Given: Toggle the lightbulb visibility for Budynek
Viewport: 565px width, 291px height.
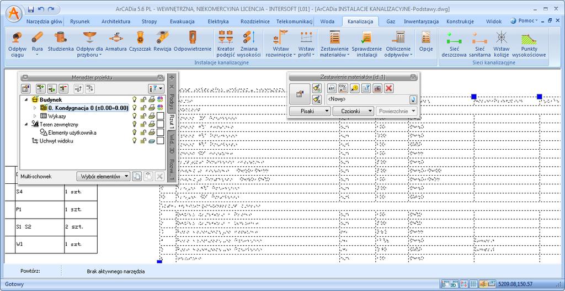Looking at the screenshot, I should (x=135, y=99).
